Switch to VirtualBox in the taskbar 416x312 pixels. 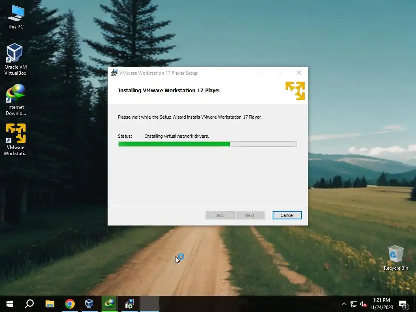point(89,304)
